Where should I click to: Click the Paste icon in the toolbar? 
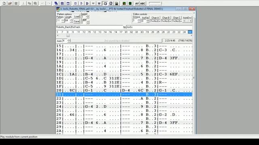[x=35, y=3]
